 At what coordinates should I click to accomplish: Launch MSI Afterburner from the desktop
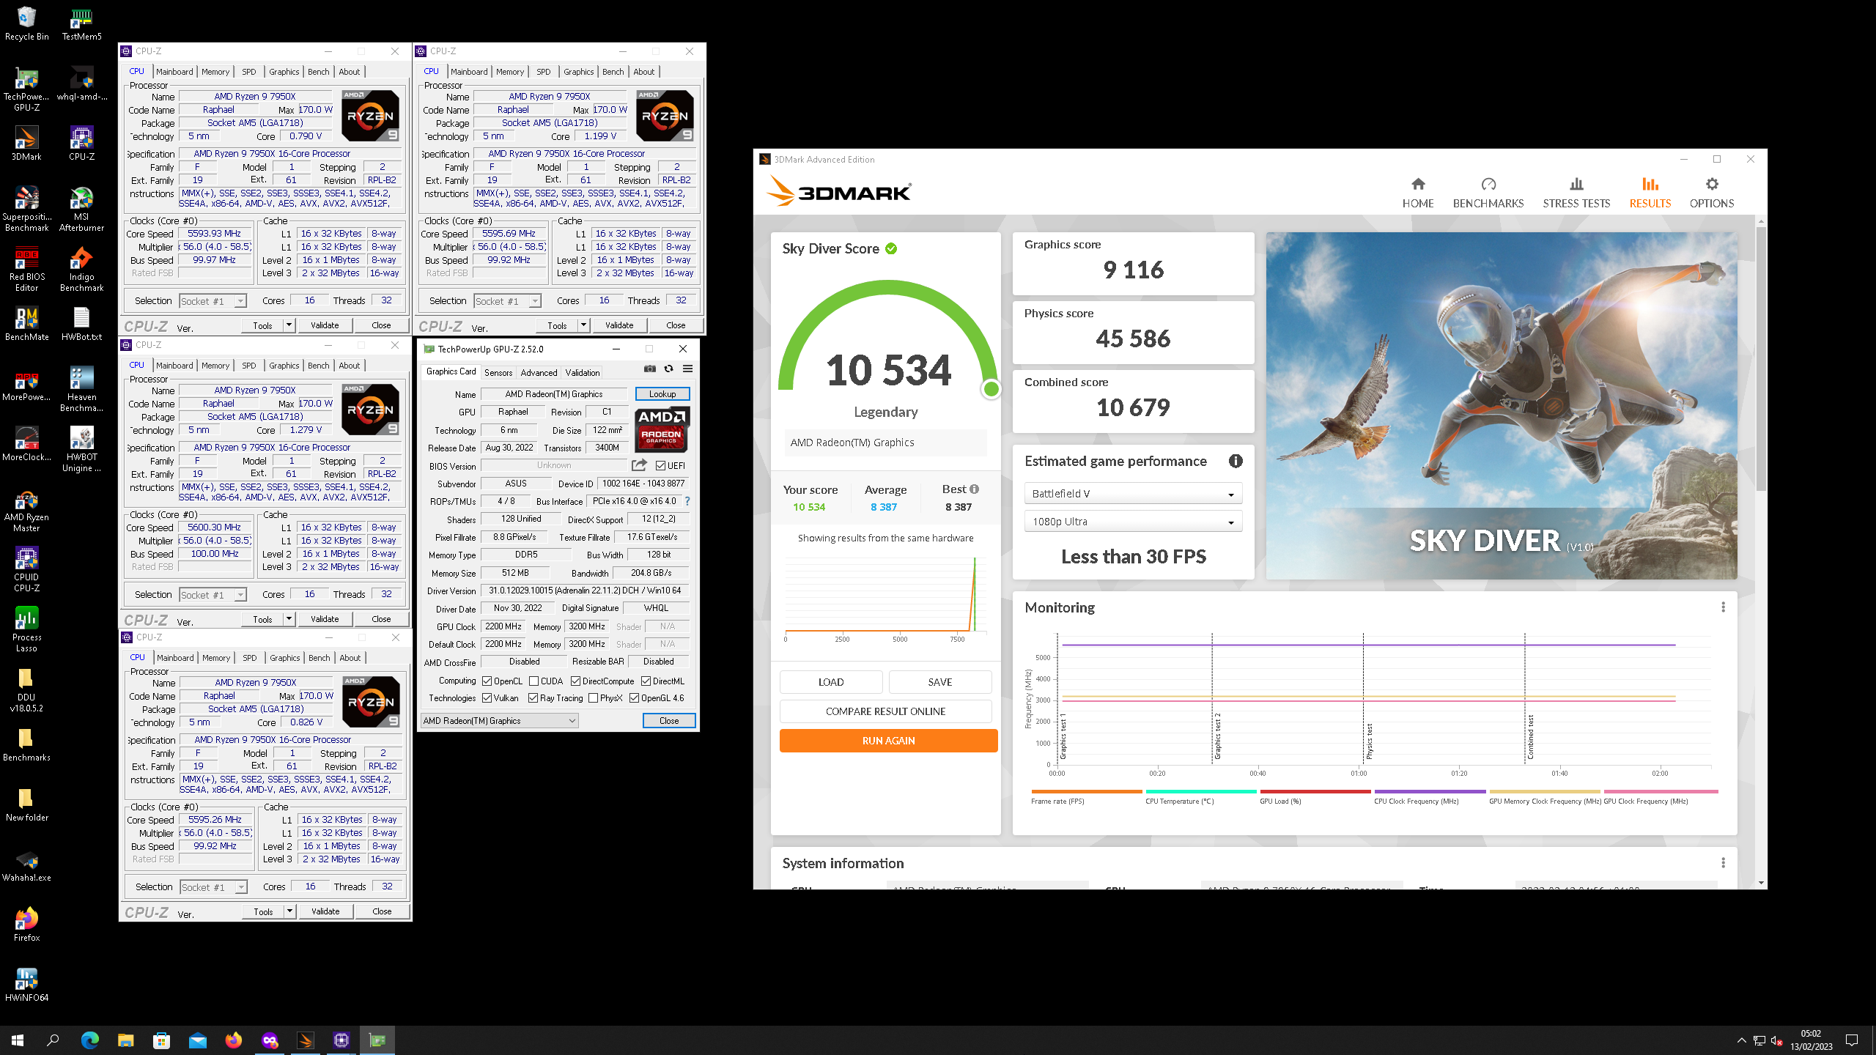(x=81, y=210)
